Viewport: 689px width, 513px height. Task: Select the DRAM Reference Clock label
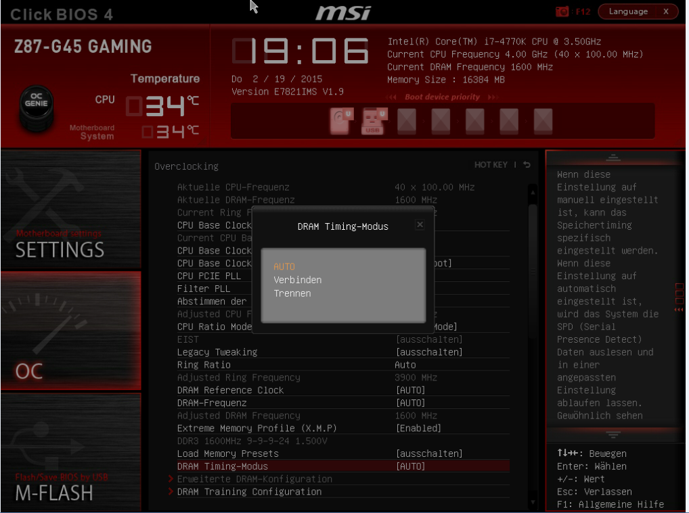[x=230, y=390]
